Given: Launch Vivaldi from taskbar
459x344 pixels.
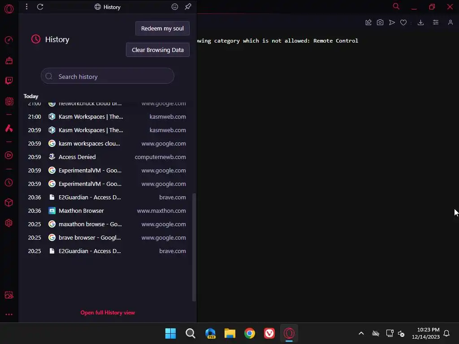Looking at the screenshot, I should [x=269, y=333].
